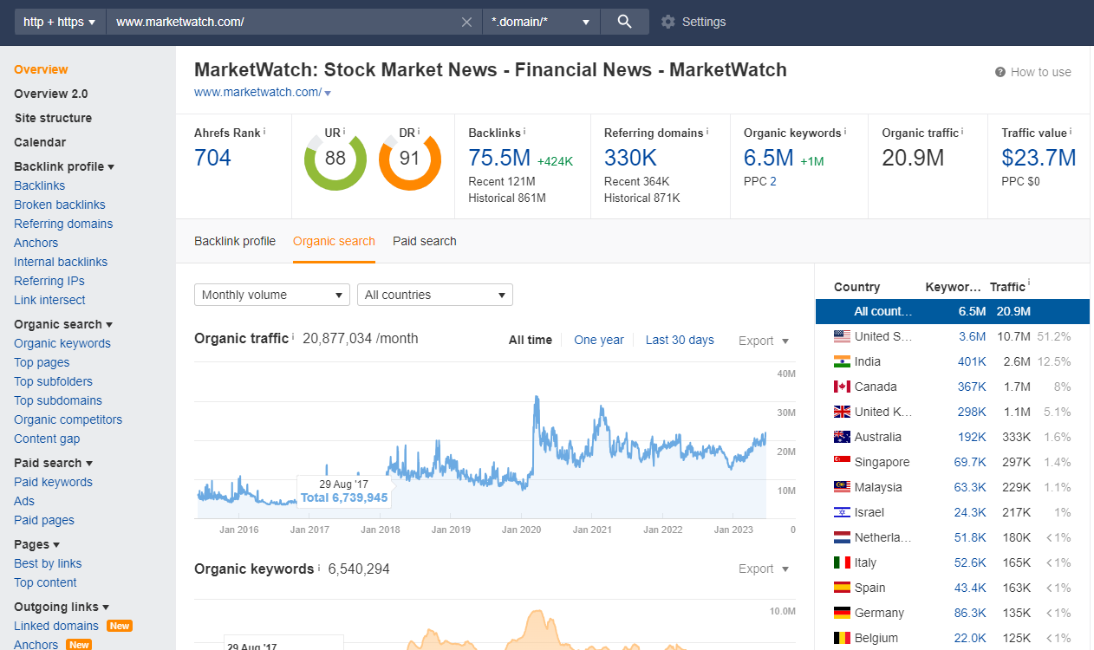Open Broken backlinks in sidebar
Screen dimensions: 1094x650
[x=60, y=205]
